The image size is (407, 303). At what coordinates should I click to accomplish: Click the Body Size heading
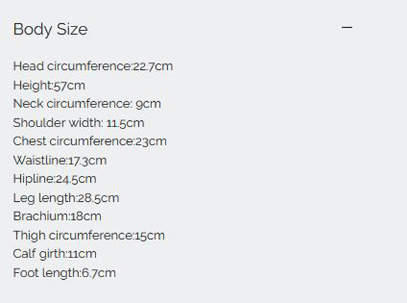pos(50,29)
